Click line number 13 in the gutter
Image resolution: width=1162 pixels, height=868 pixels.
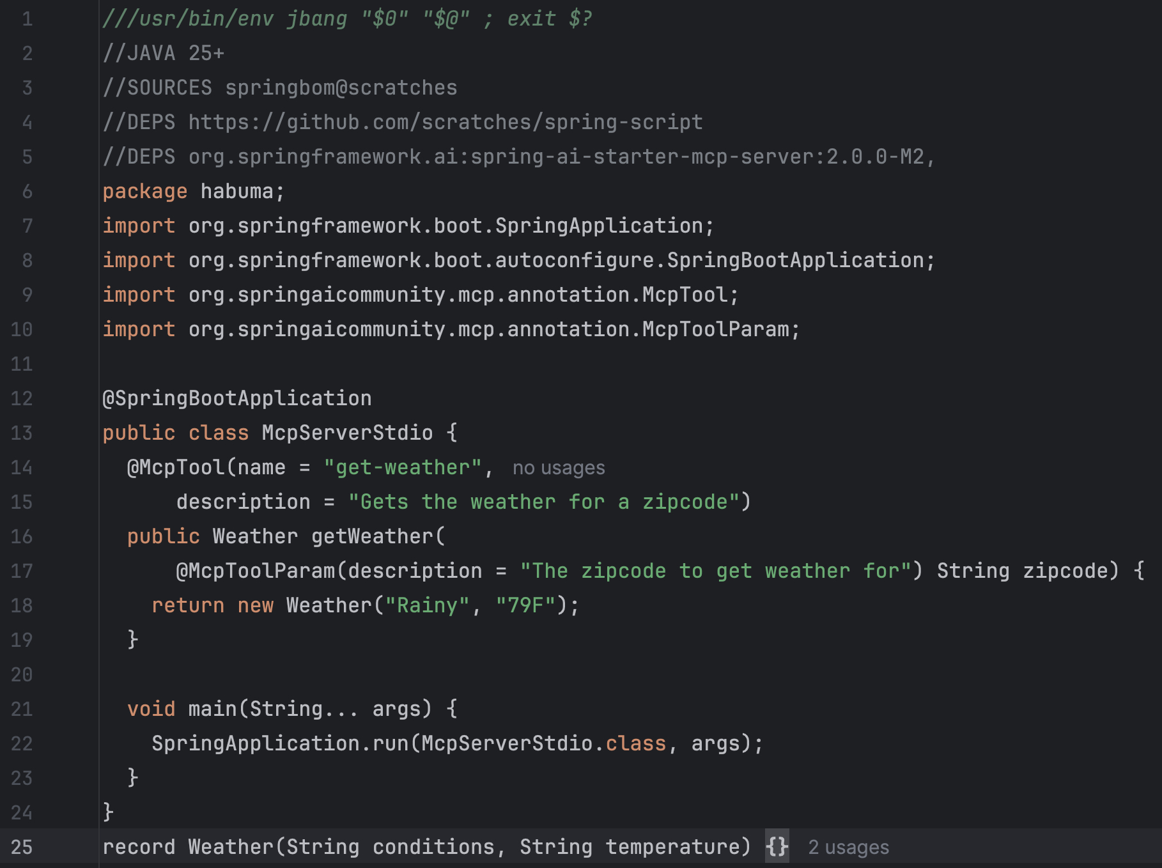(22, 433)
